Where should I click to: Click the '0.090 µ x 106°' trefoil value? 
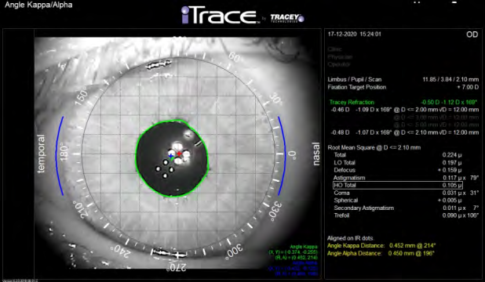(460, 215)
